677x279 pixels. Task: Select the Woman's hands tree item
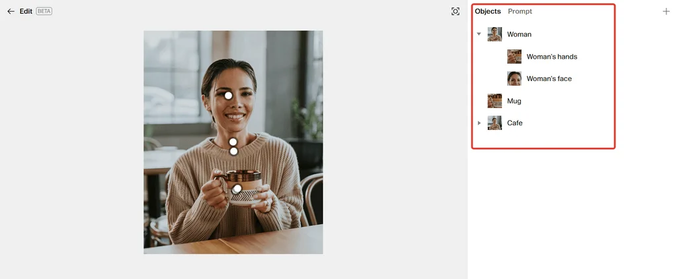tap(552, 57)
